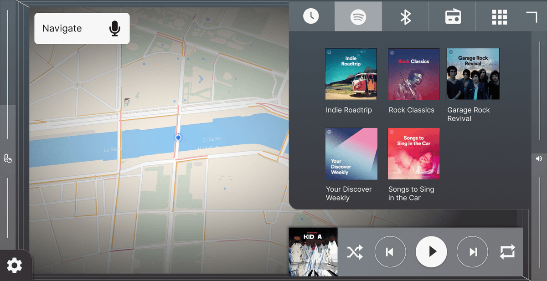Tap the volume speaker icon on the right edge

[538, 158]
